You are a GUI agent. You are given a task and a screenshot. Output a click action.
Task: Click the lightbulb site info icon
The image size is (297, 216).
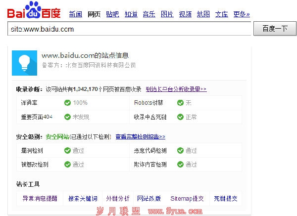(24, 63)
